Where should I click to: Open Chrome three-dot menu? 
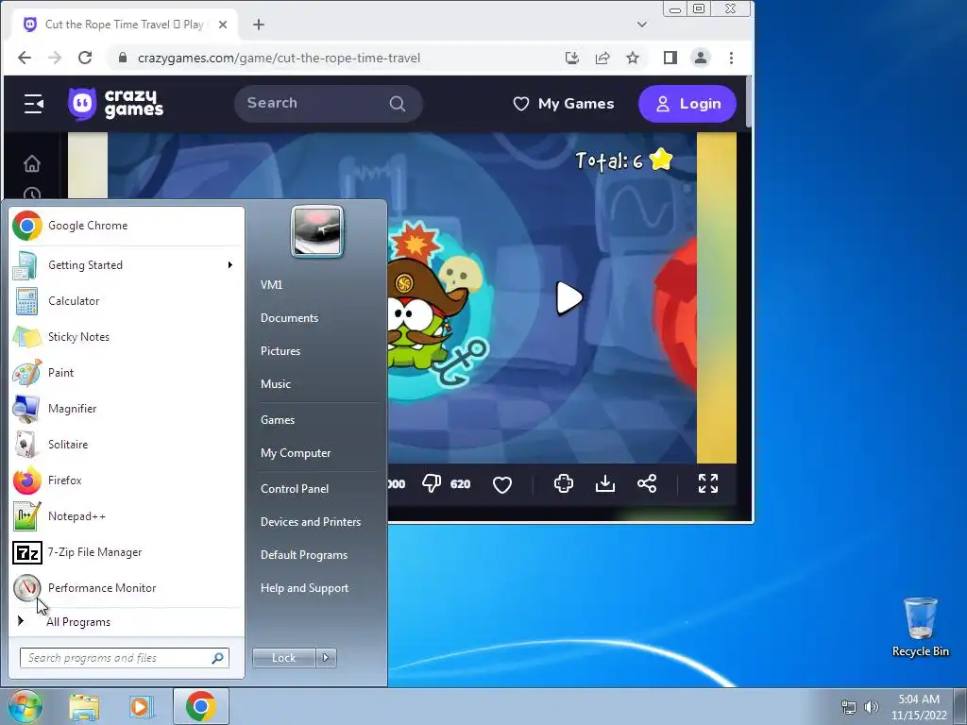click(732, 58)
